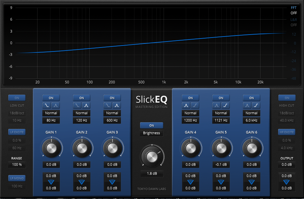Click the GAIN 3 knob
Image resolution: width=304 pixels, height=199 pixels.
point(113,148)
